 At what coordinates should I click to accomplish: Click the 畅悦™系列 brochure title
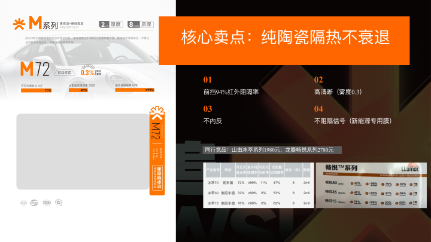pyautogui.click(x=341, y=168)
